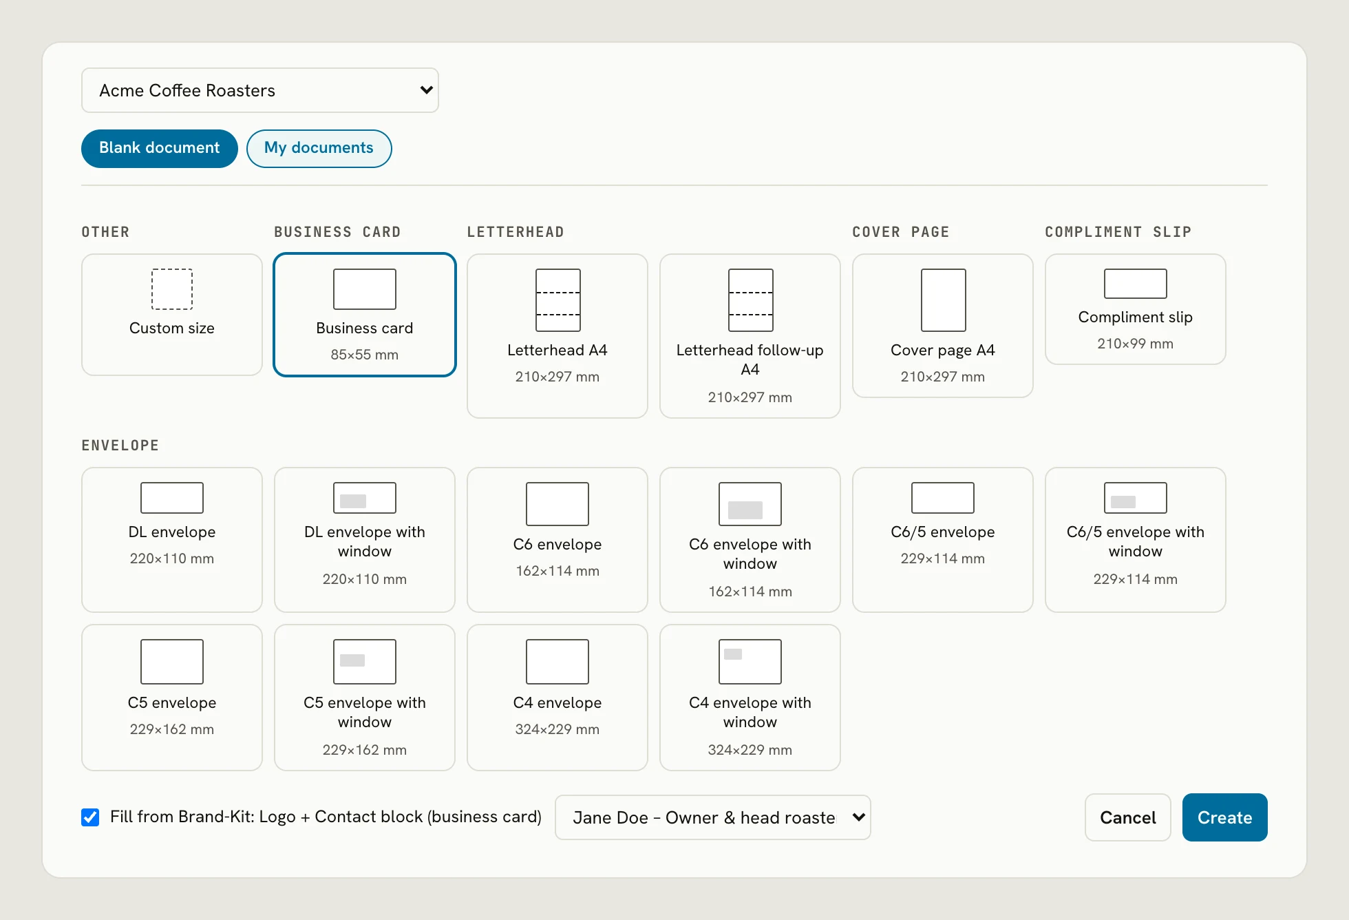Pick the C4 envelope icon

coord(557,662)
